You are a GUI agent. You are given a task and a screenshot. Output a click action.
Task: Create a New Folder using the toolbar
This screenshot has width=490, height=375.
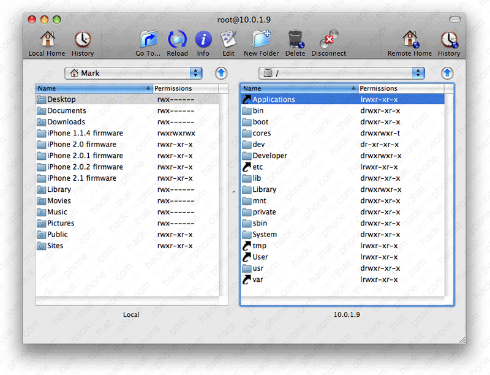click(261, 40)
